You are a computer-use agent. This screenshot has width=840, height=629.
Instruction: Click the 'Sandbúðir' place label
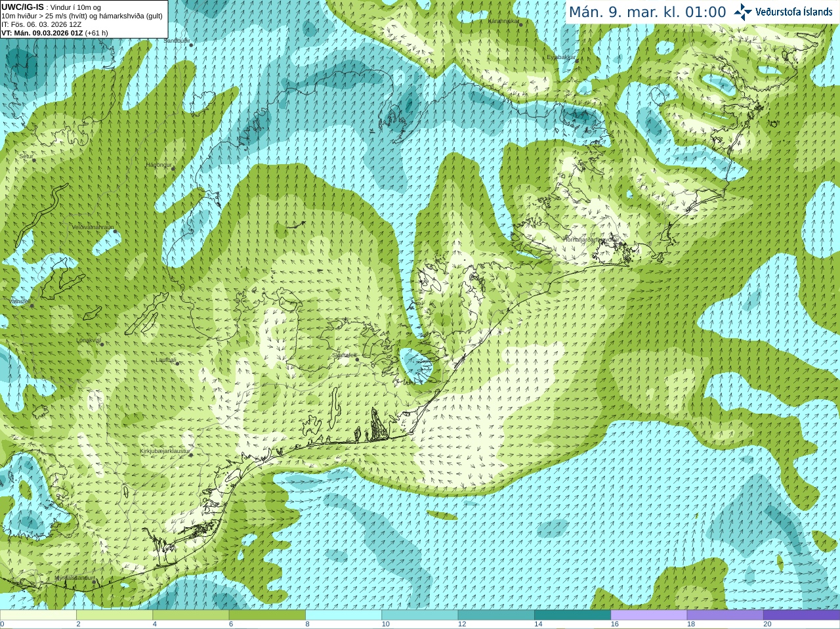[177, 41]
